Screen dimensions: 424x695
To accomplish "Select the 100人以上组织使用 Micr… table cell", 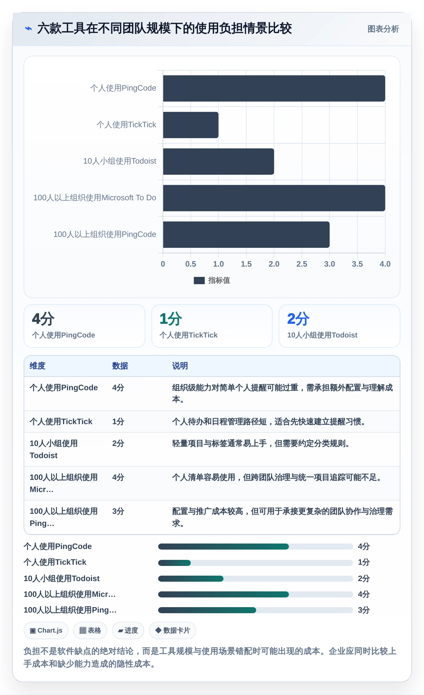I will pos(64,484).
